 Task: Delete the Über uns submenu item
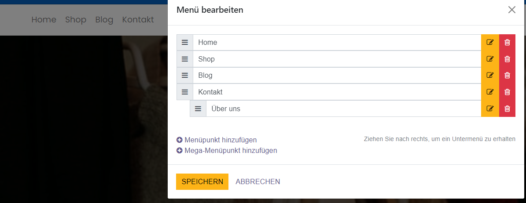coord(507,109)
